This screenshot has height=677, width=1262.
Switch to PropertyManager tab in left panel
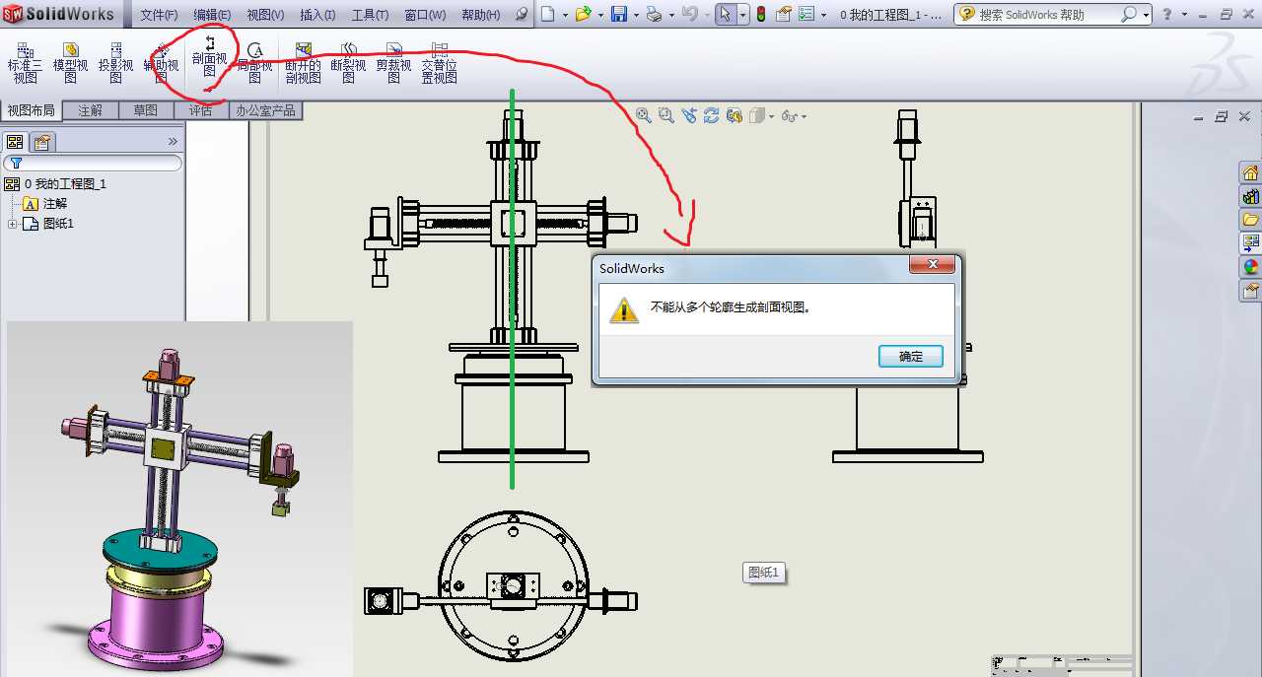pyautogui.click(x=41, y=142)
